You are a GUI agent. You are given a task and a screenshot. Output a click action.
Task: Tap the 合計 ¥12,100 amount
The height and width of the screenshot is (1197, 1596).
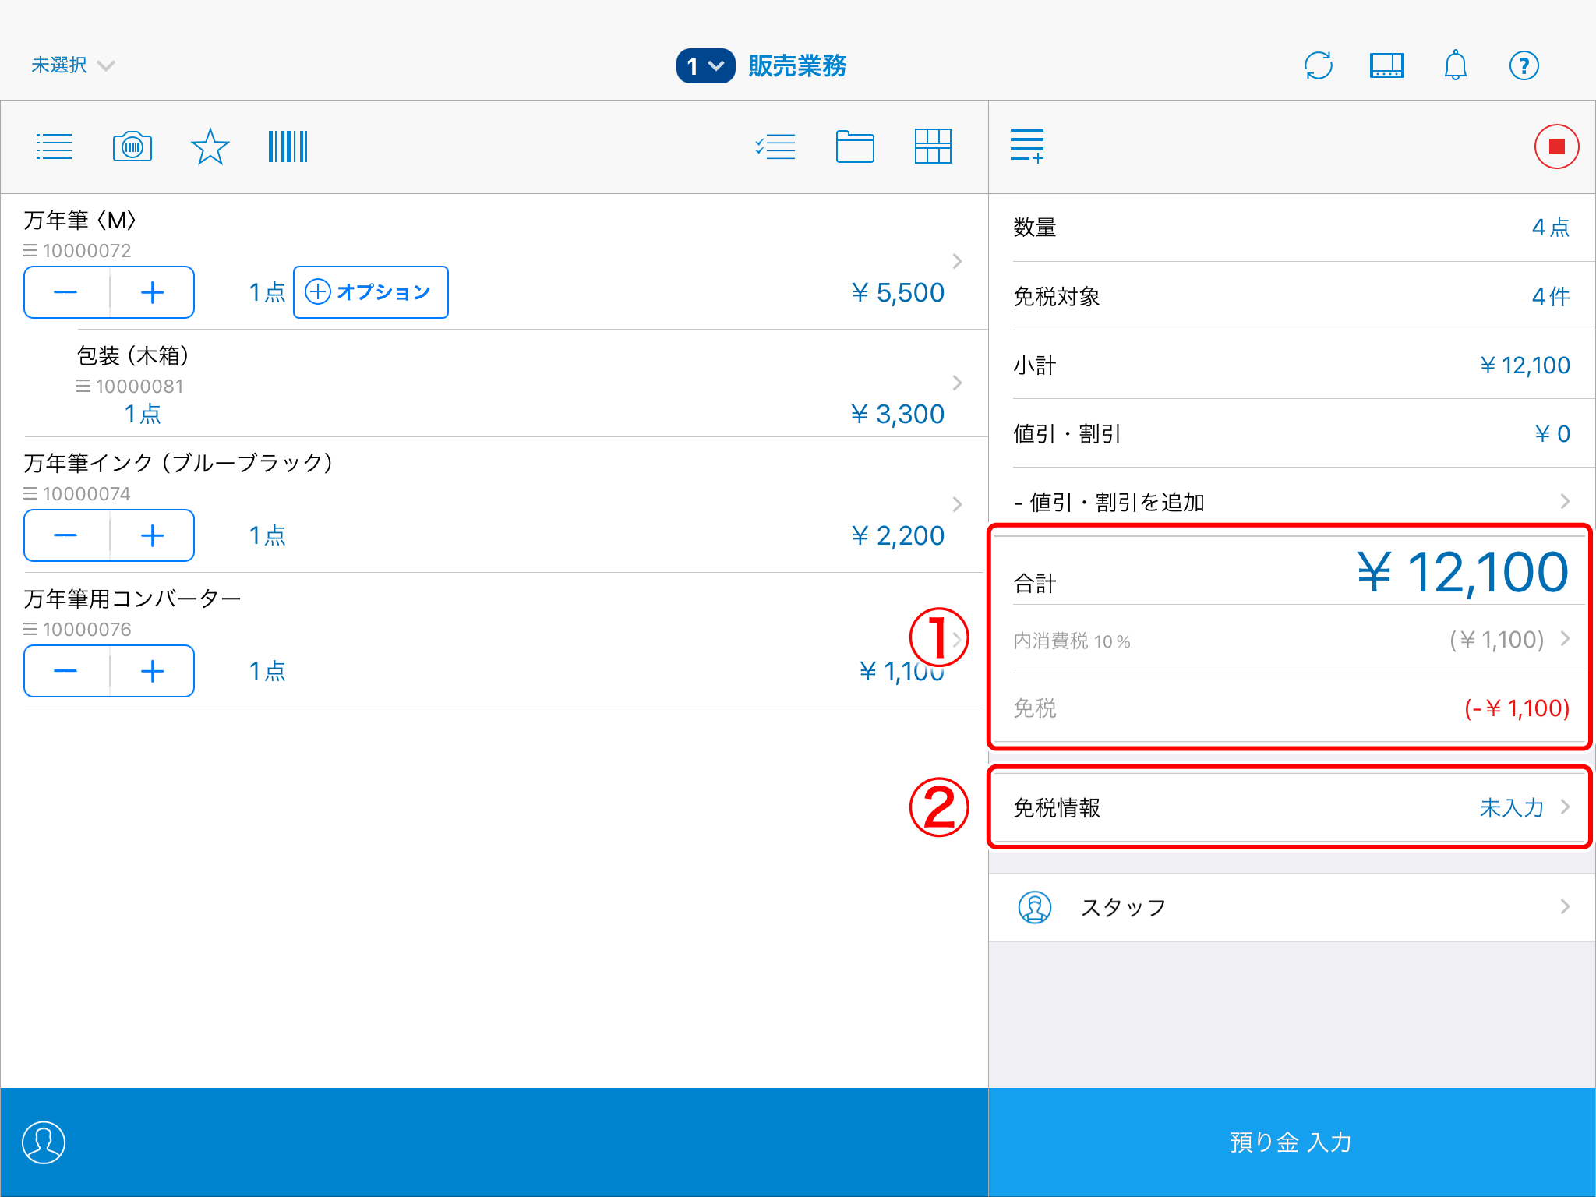click(1462, 573)
